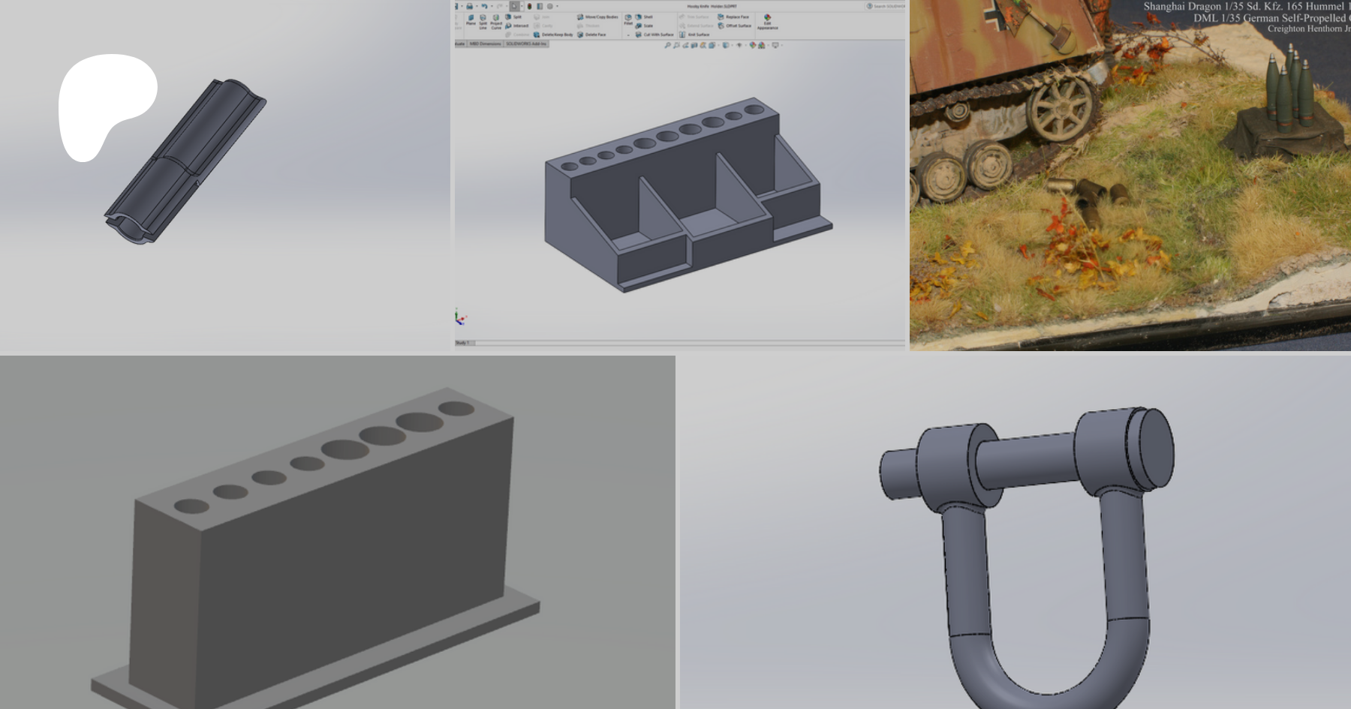
Task: Choose the Project Curve tool
Action: pos(496,20)
